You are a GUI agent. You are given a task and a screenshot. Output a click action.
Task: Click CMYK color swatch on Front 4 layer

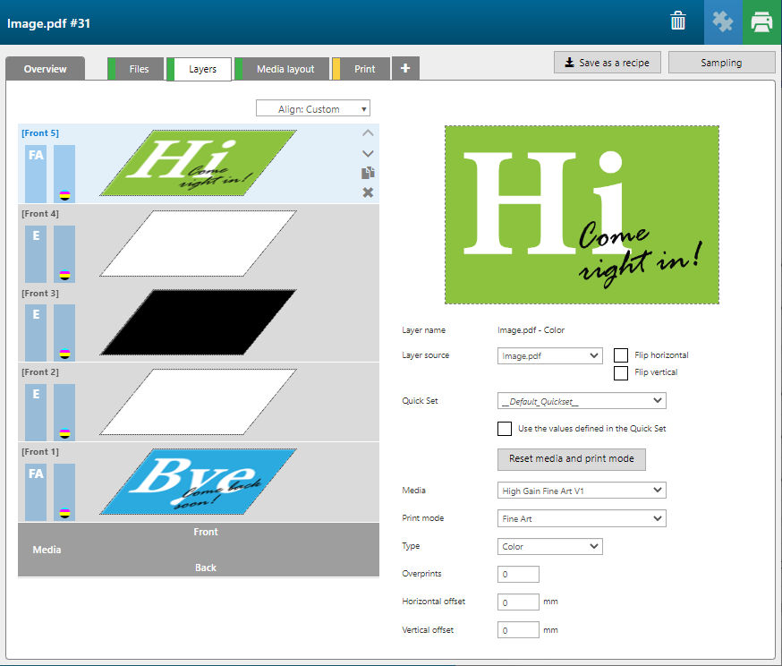(64, 273)
